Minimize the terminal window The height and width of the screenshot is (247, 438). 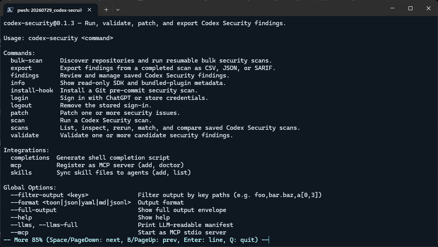(x=392, y=8)
